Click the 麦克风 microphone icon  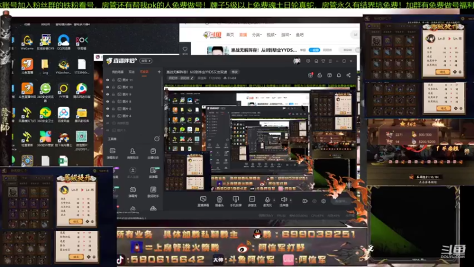[267, 201]
